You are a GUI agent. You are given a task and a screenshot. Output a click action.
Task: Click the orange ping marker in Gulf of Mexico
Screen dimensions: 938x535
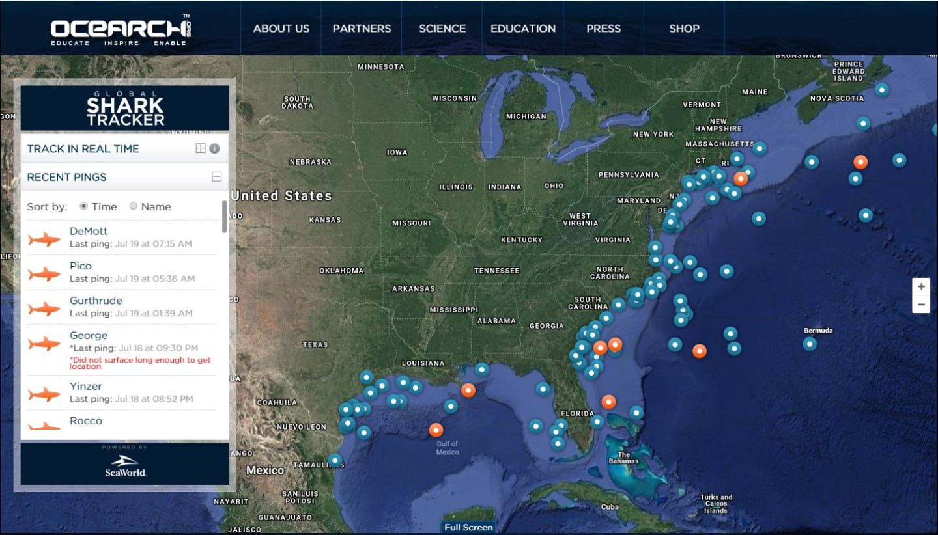coord(436,430)
